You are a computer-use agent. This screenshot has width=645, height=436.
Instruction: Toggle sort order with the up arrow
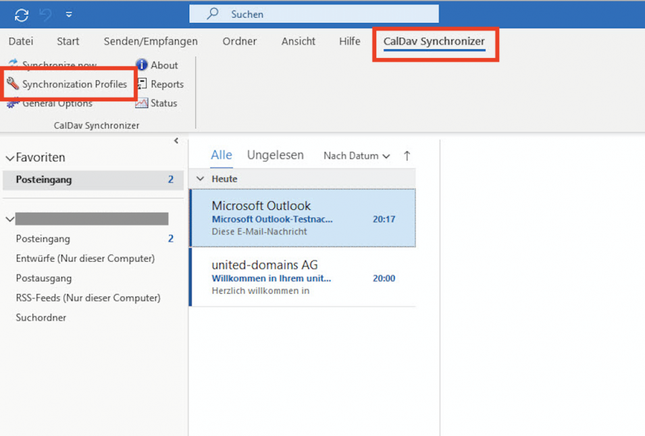(x=407, y=156)
